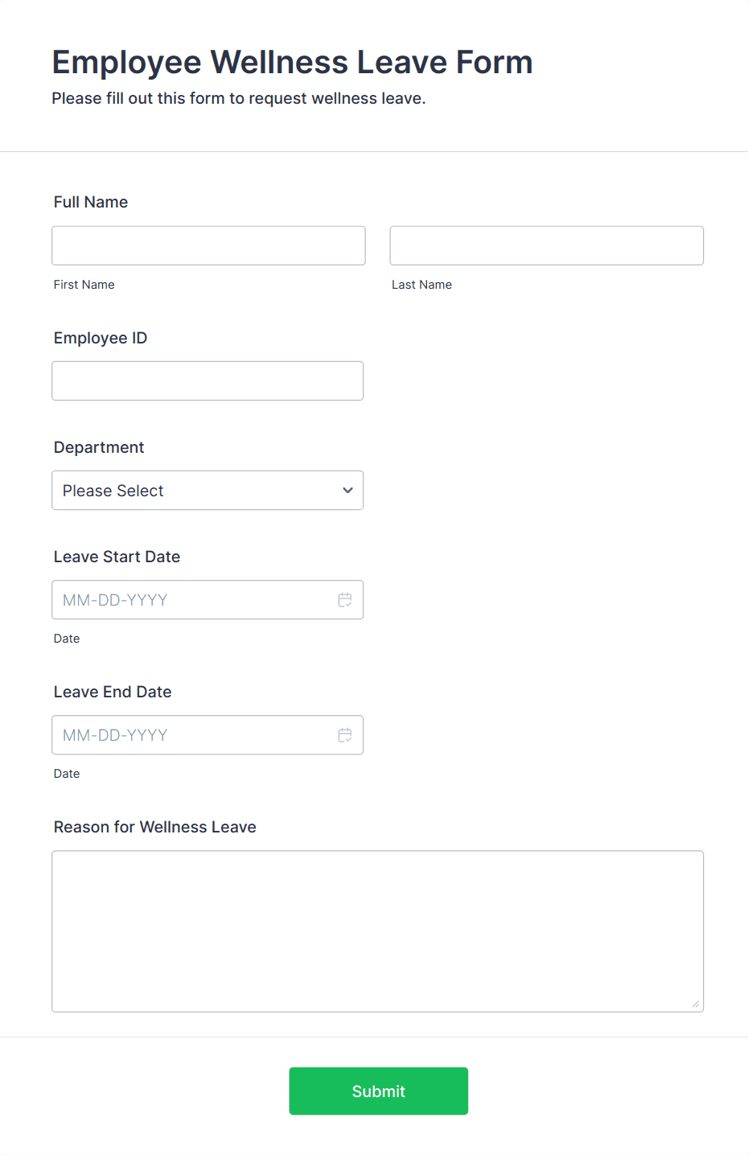Click the 'Employee Wellness Leave Form' heading

point(292,63)
